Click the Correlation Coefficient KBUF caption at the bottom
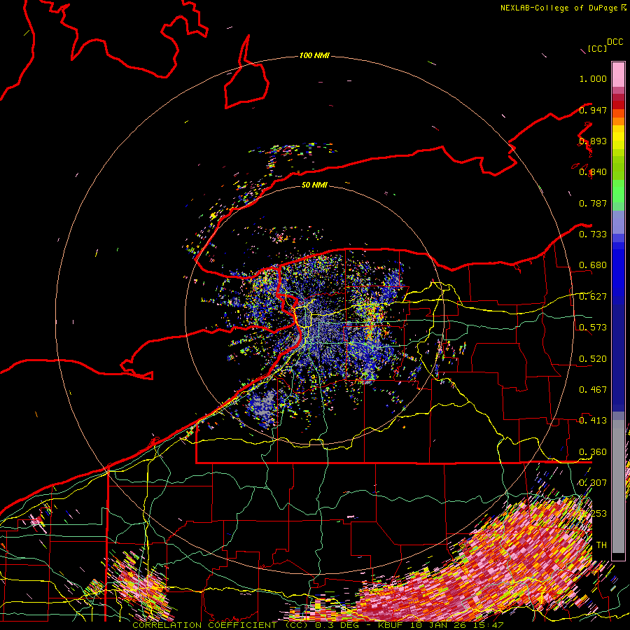Image resolution: width=630 pixels, height=630 pixels. pos(318,625)
